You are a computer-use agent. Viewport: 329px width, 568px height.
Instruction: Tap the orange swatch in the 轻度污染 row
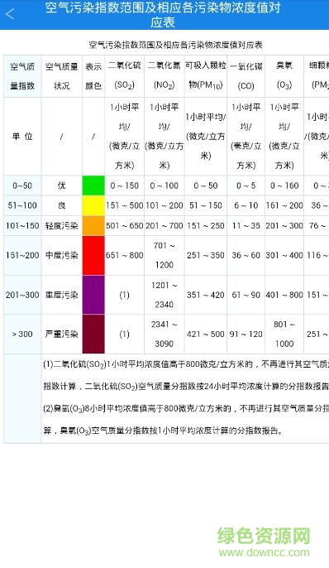[x=93, y=226]
